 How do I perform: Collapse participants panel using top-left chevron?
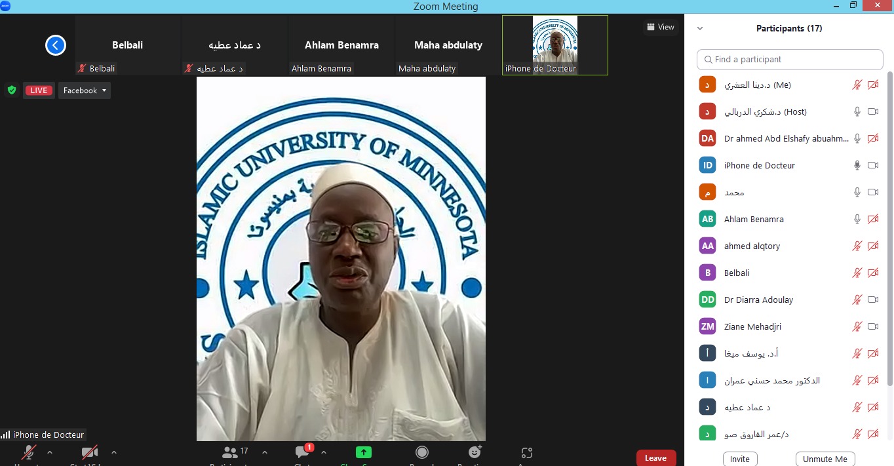pos(700,29)
